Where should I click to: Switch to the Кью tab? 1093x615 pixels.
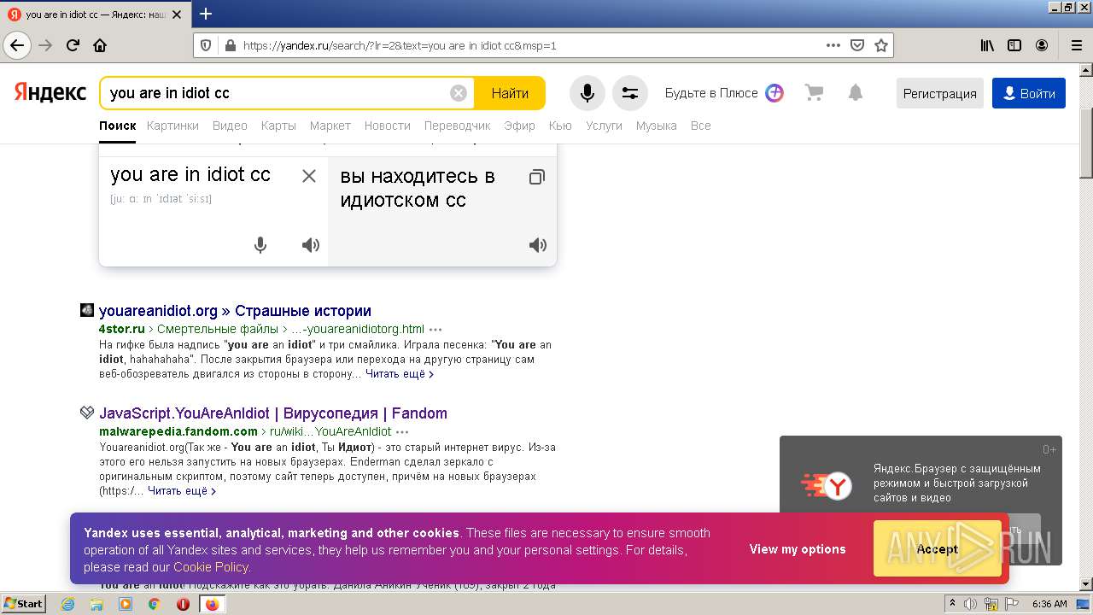point(560,126)
